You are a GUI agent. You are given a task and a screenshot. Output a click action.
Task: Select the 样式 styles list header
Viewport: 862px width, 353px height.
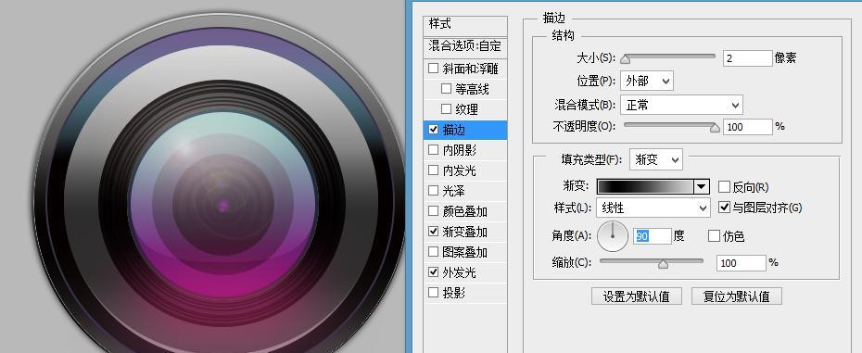pos(465,24)
